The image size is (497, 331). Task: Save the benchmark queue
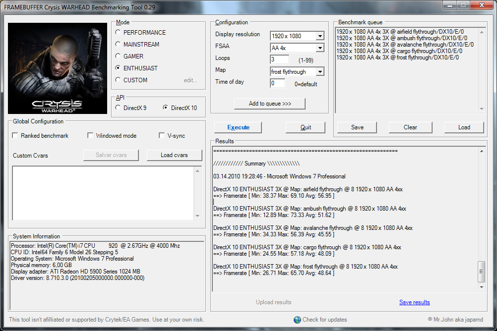coord(357,127)
